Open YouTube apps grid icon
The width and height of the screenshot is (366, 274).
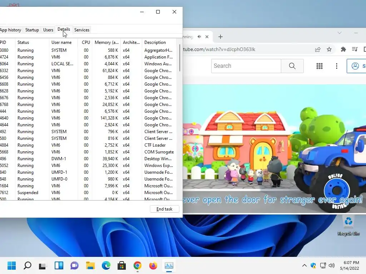coord(319,66)
